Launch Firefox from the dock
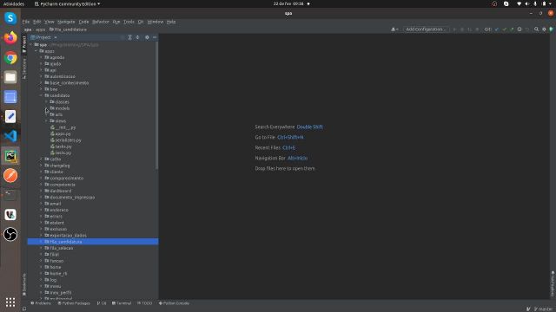Image resolution: width=556 pixels, height=312 pixels. coord(10,37)
